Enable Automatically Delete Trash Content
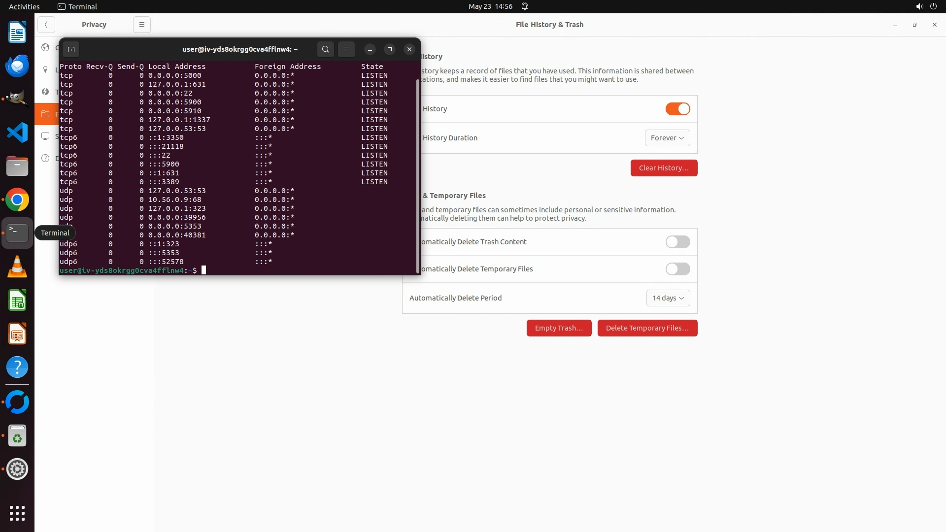The image size is (946, 532). 677,242
